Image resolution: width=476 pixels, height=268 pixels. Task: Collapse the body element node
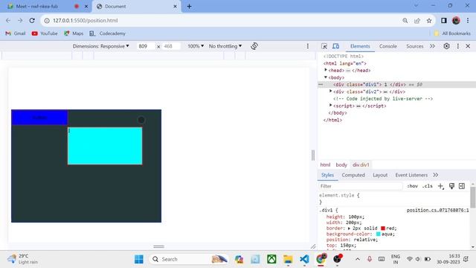tap(326, 77)
